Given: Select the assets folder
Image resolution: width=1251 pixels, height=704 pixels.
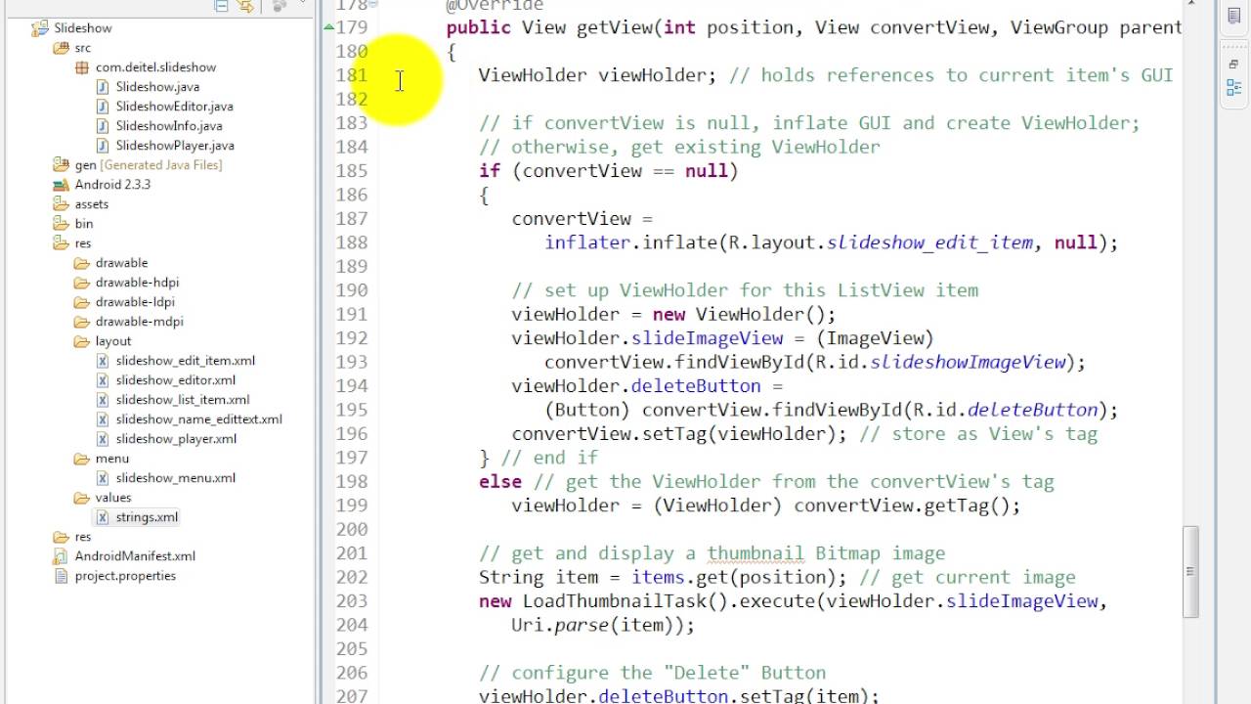Looking at the screenshot, I should coord(91,204).
